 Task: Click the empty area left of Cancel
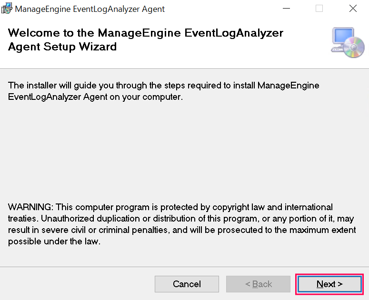click(x=76, y=284)
